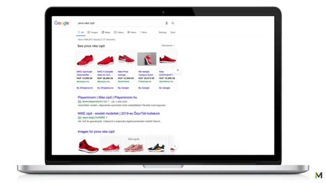The height and width of the screenshot is (183, 326).
Task: Open the Női adidas Campus product link
Action: click(147, 73)
